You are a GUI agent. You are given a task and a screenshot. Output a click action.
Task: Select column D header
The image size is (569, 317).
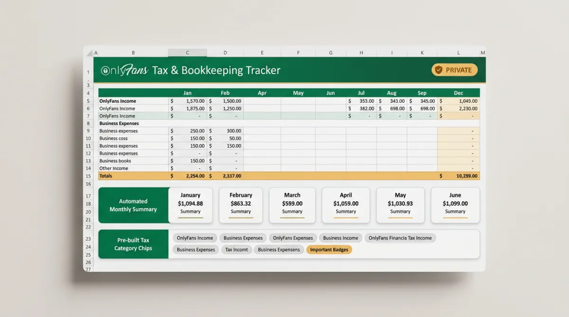pyautogui.click(x=225, y=53)
